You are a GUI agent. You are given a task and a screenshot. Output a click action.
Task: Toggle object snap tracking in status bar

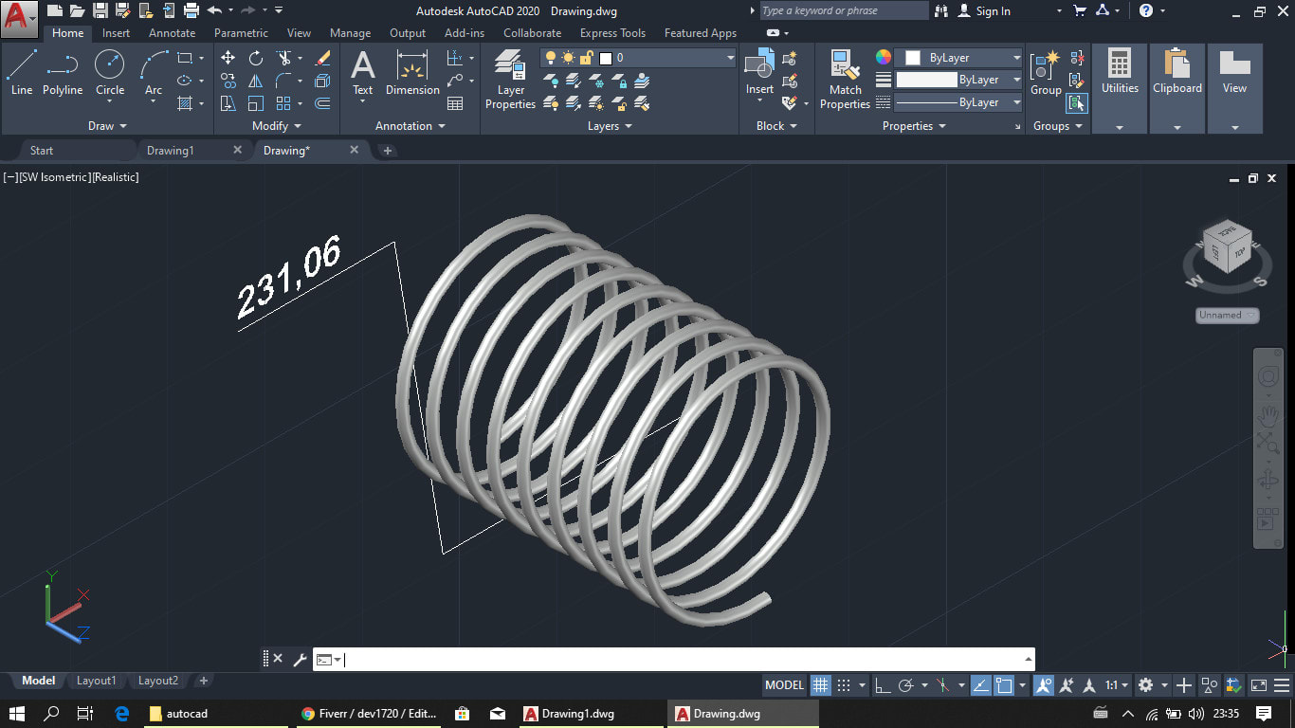(x=981, y=685)
